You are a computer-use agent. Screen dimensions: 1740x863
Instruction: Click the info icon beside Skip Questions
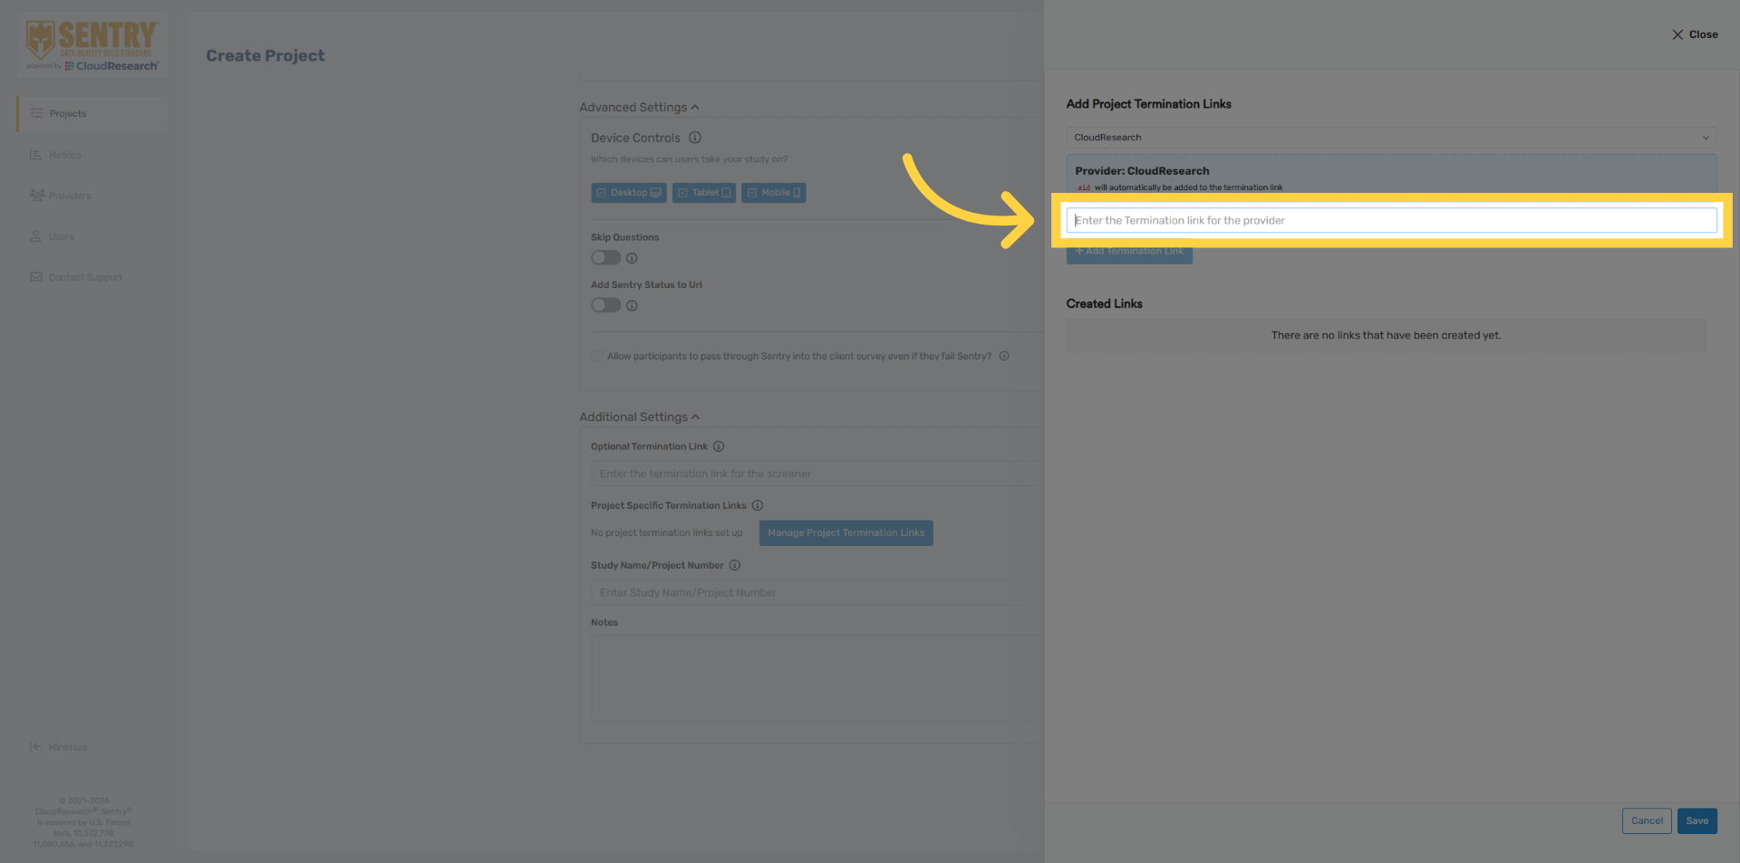[x=632, y=257]
